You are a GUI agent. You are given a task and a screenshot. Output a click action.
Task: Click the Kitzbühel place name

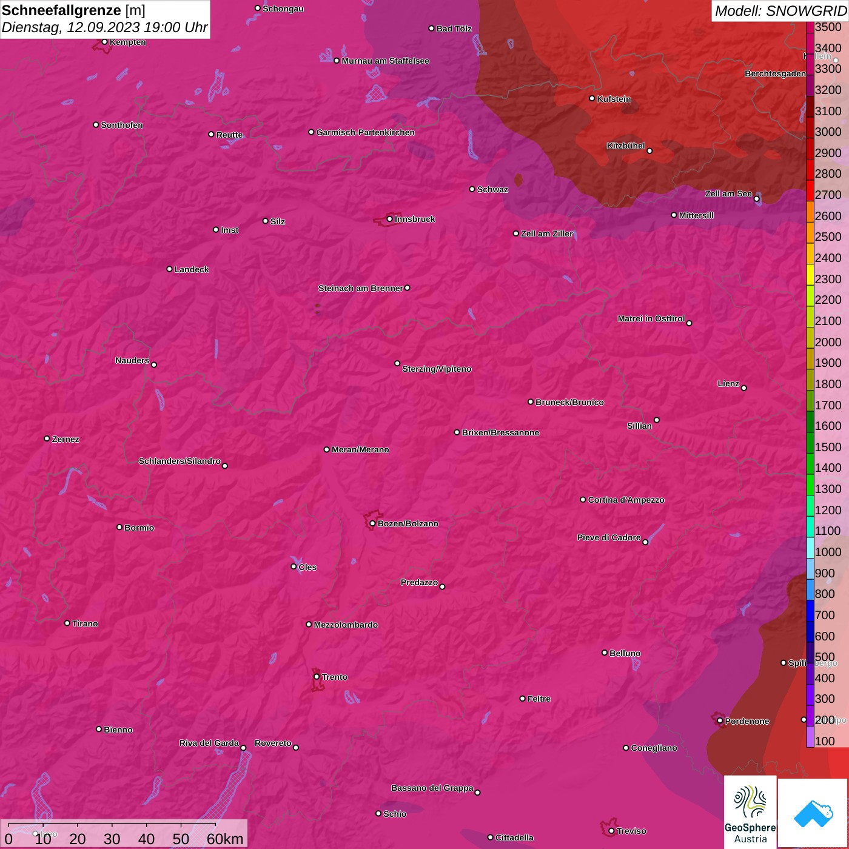point(626,146)
